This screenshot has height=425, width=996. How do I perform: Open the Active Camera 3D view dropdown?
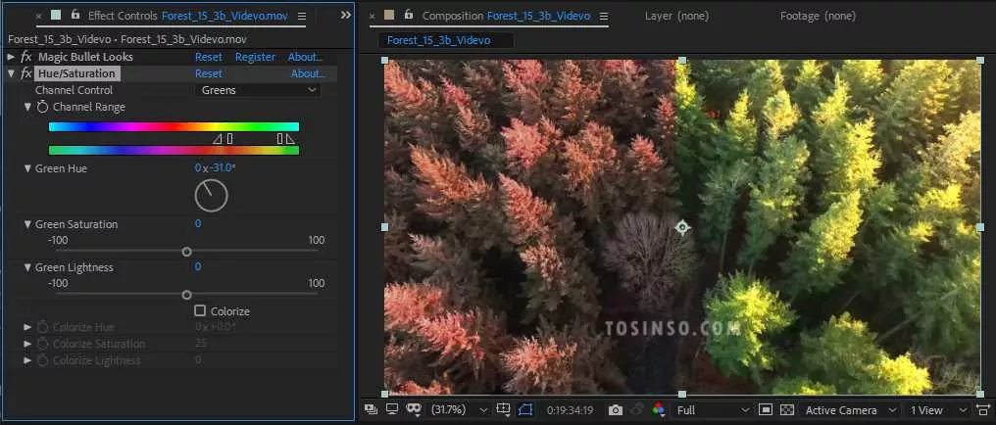tap(851, 410)
